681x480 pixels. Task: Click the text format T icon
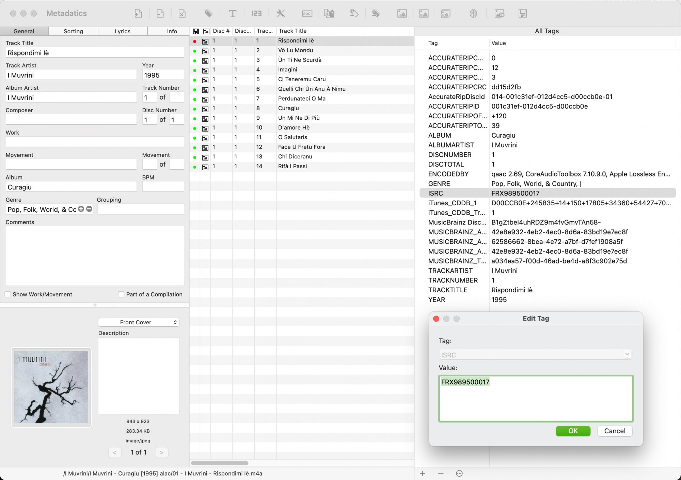point(233,14)
